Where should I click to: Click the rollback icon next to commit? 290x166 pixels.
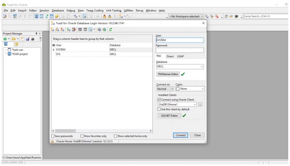[x=109, y=16]
